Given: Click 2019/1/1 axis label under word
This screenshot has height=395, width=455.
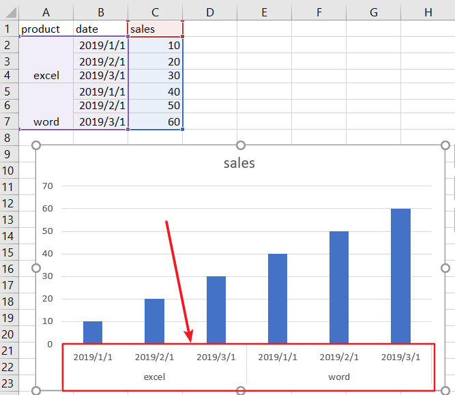Looking at the screenshot, I should 278,357.
